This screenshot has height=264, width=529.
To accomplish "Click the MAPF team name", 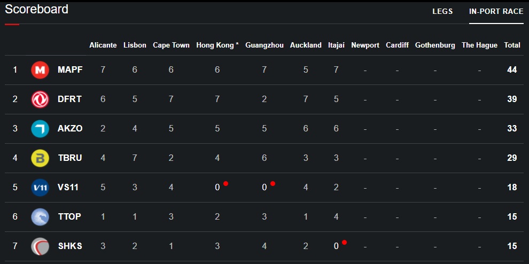I will pyautogui.click(x=70, y=70).
